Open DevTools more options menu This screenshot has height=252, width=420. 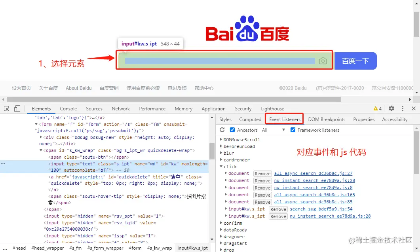click(403, 108)
